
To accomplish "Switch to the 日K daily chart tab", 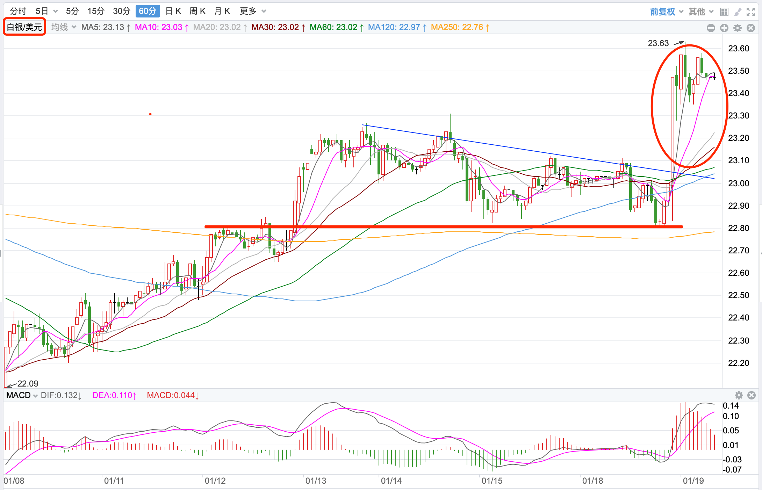I will [x=173, y=11].
